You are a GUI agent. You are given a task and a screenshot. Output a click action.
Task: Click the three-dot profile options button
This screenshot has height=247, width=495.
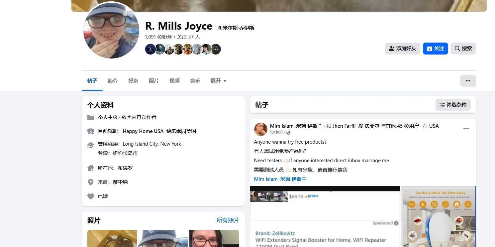468,81
